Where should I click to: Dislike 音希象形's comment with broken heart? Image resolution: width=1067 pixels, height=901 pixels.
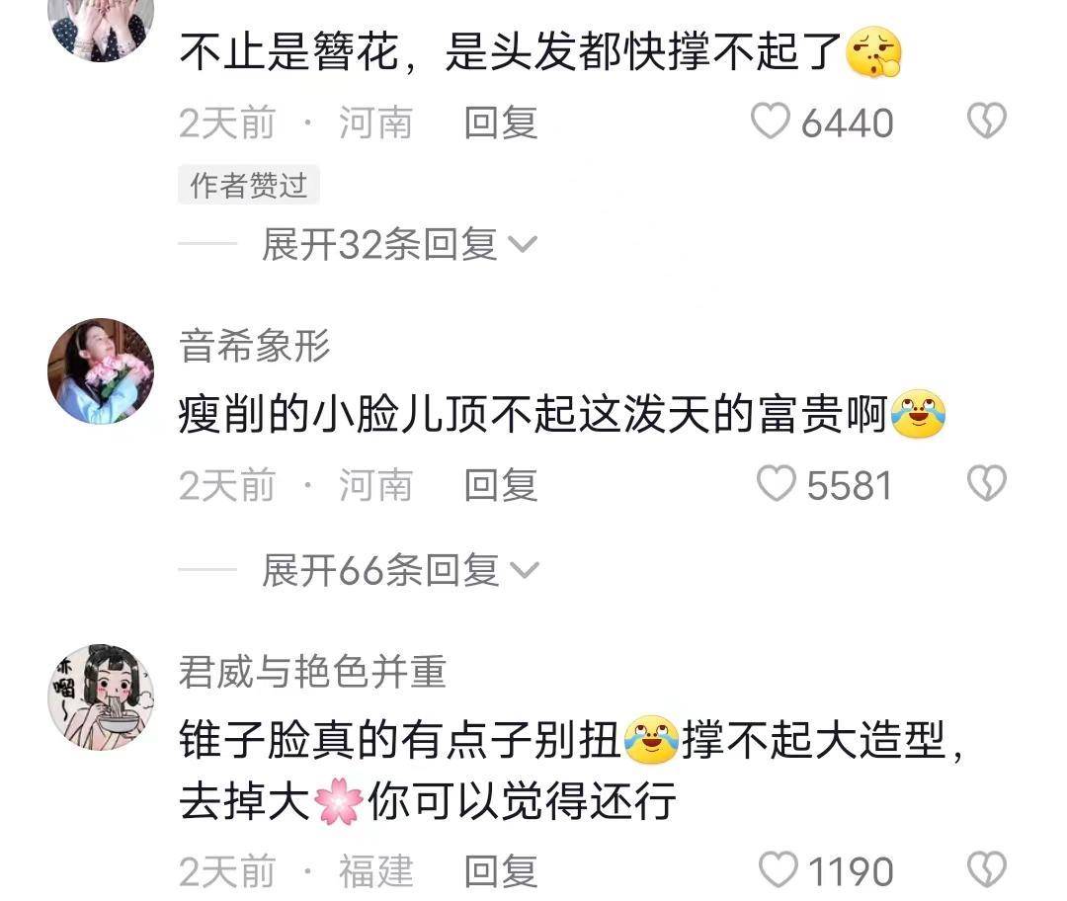point(987,484)
